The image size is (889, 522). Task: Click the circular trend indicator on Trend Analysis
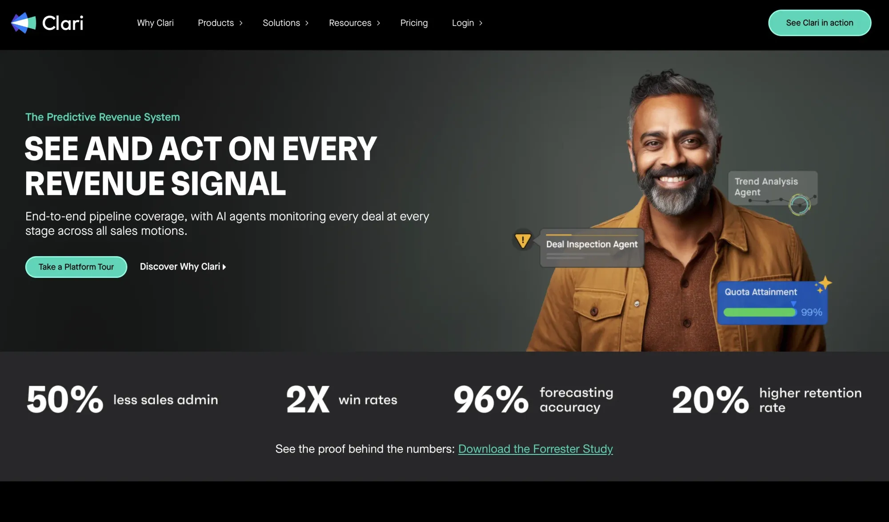click(x=799, y=205)
